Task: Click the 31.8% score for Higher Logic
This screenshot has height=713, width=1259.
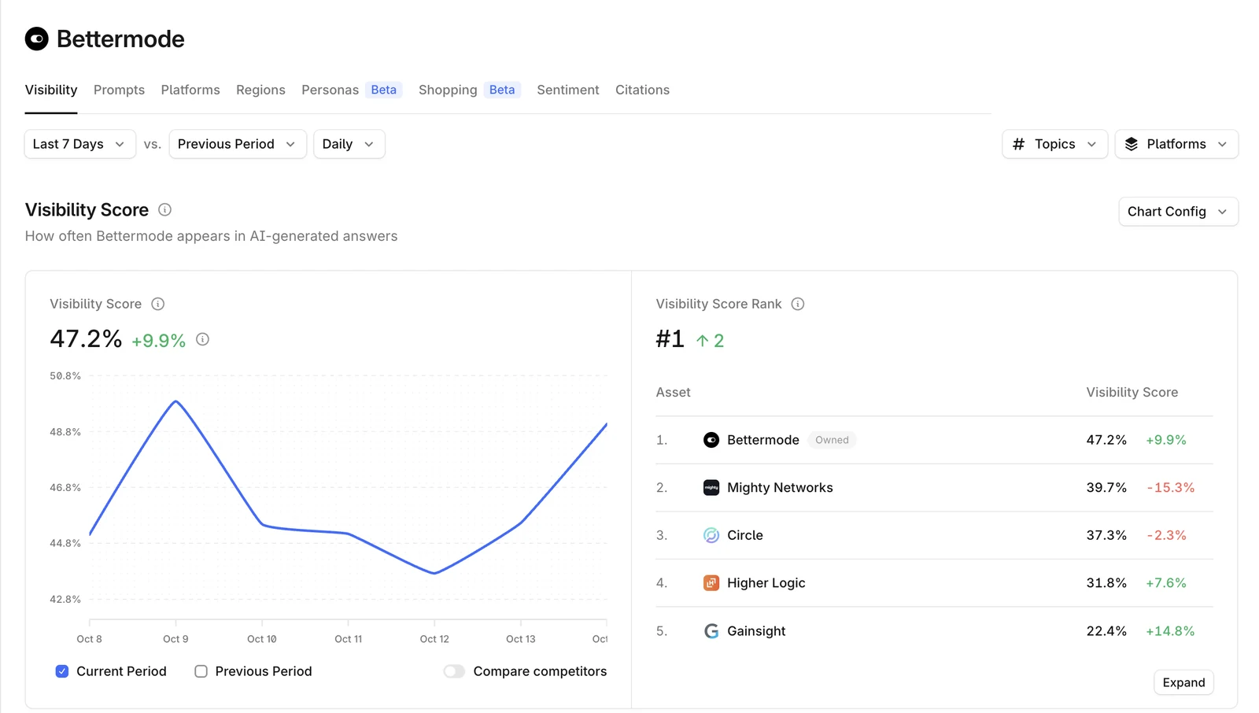Action: click(x=1106, y=583)
